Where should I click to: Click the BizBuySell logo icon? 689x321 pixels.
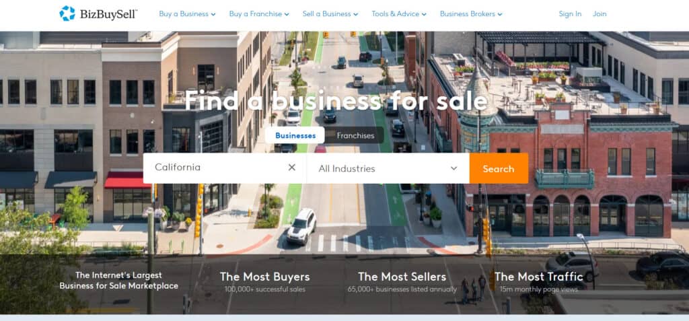[67, 13]
